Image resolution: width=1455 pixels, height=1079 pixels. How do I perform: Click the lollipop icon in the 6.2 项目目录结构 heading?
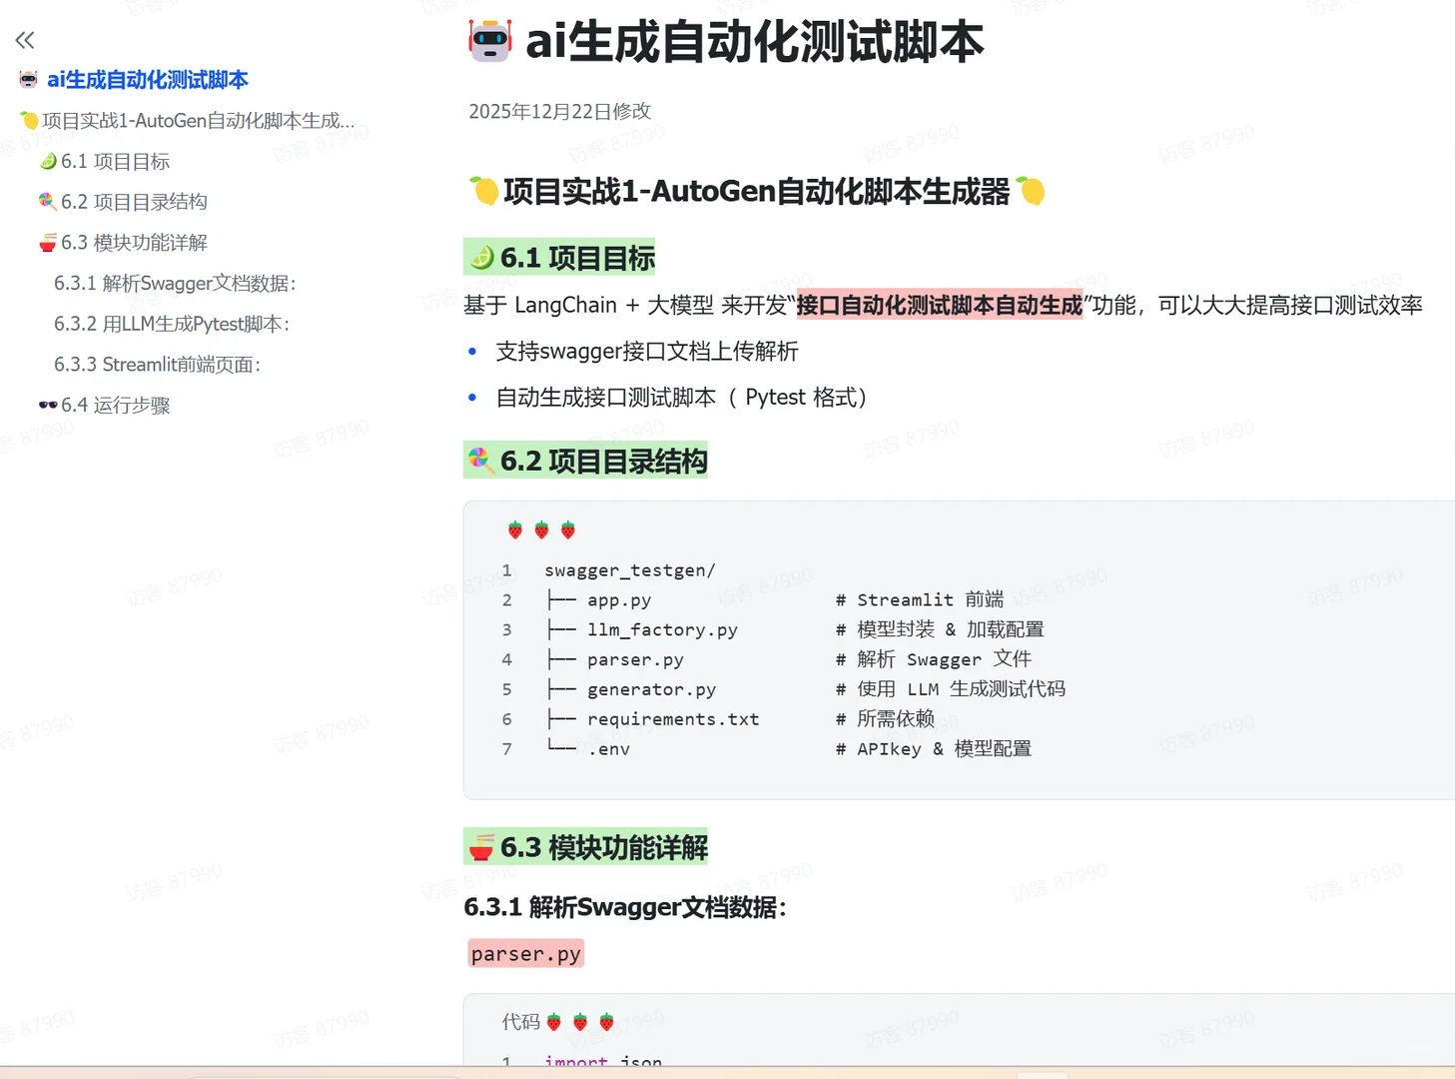click(x=482, y=461)
